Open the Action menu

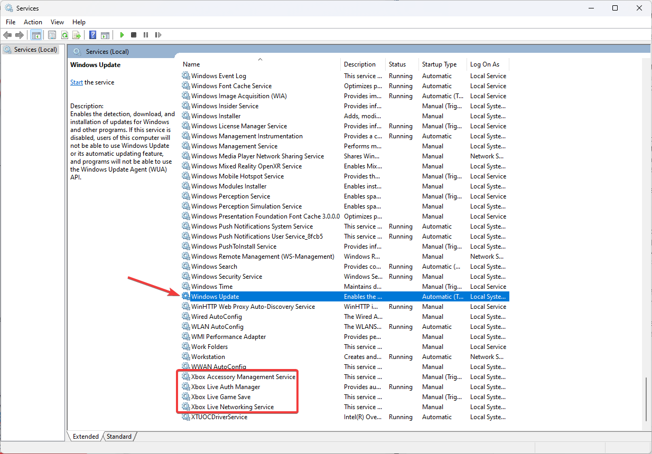(33, 22)
